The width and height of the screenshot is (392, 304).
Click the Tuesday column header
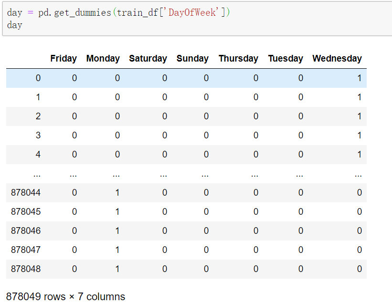point(286,59)
